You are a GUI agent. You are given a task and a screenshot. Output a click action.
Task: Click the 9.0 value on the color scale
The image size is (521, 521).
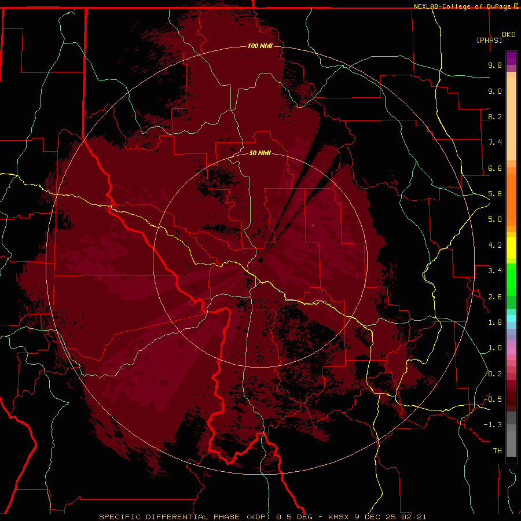click(495, 91)
